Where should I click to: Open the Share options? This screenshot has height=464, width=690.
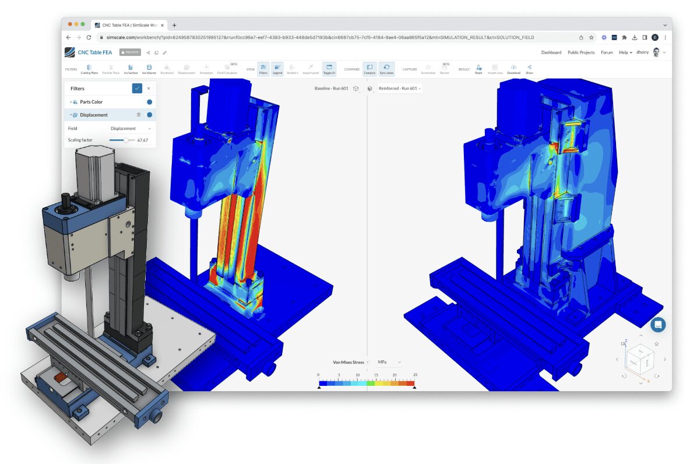point(529,69)
